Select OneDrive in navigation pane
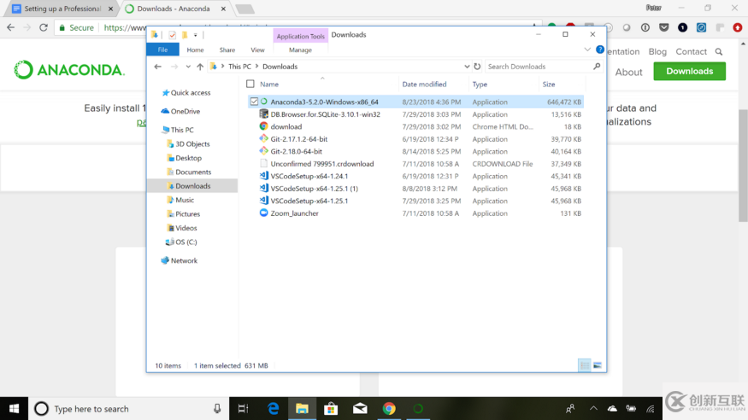This screenshot has height=420, width=748. (186, 112)
